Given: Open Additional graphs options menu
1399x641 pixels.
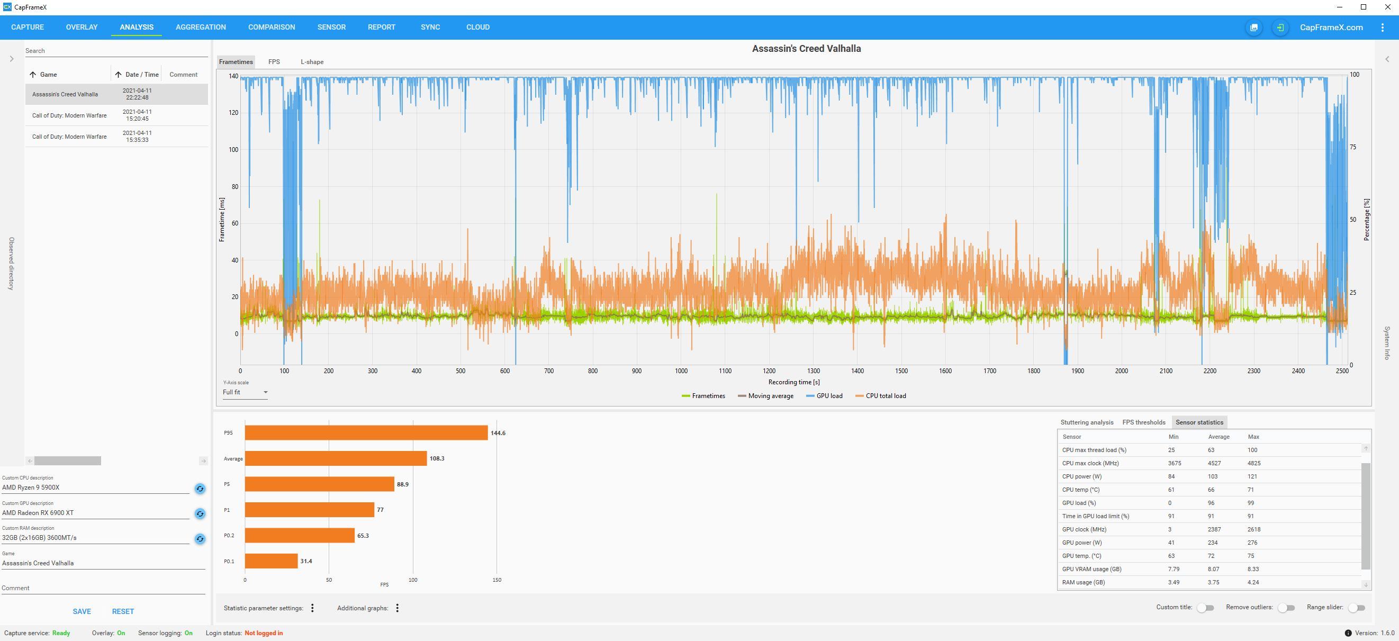Looking at the screenshot, I should click(398, 608).
